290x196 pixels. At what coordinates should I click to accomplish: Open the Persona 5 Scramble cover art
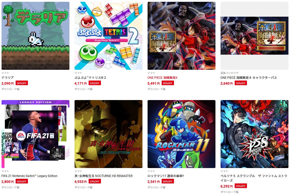click(x=254, y=134)
